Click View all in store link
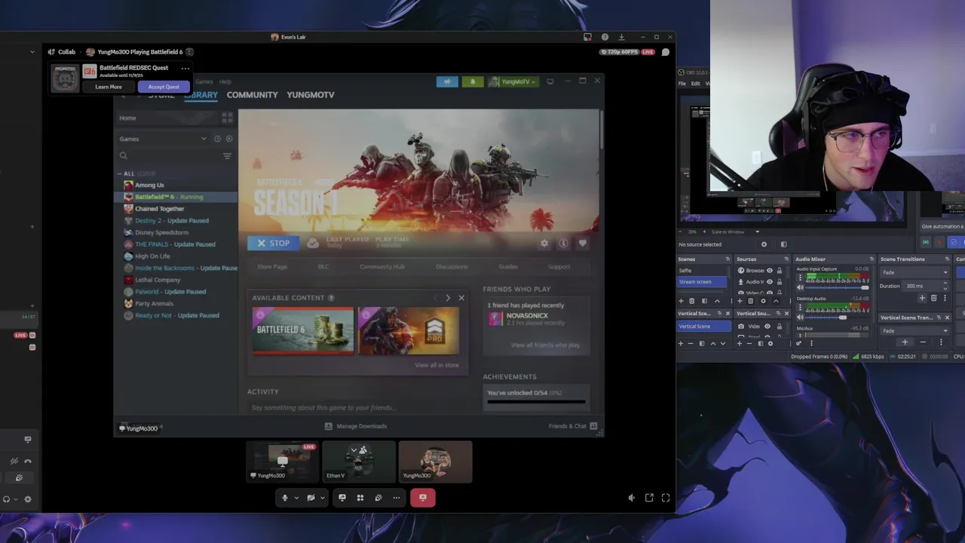The width and height of the screenshot is (965, 543). (x=437, y=365)
